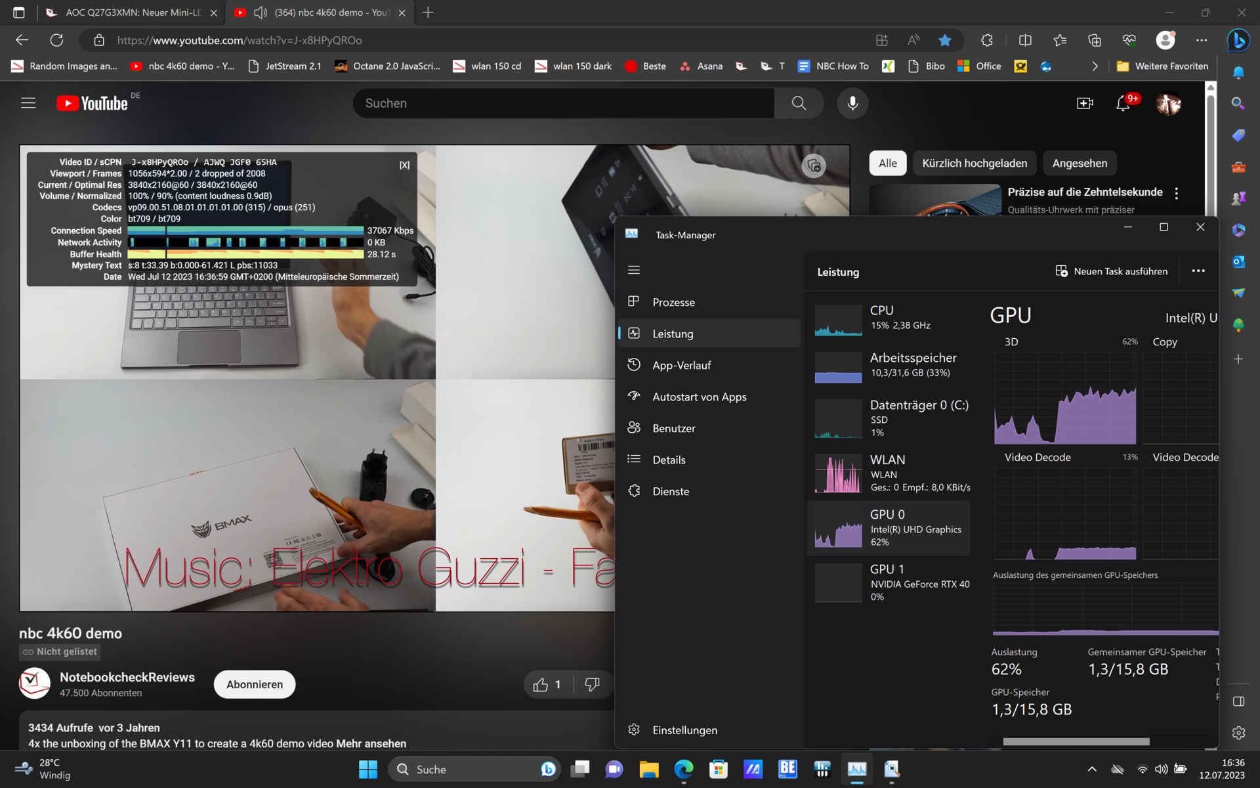Open a new Edge tab

tap(428, 12)
